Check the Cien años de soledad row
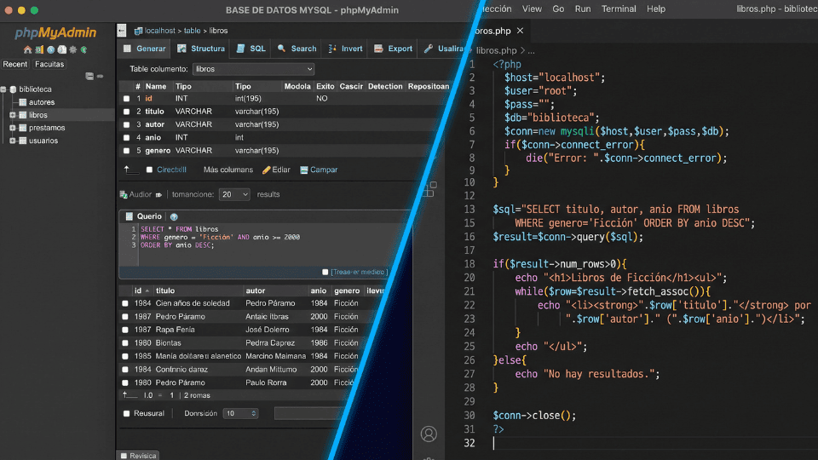The height and width of the screenshot is (460, 818). (x=125, y=303)
